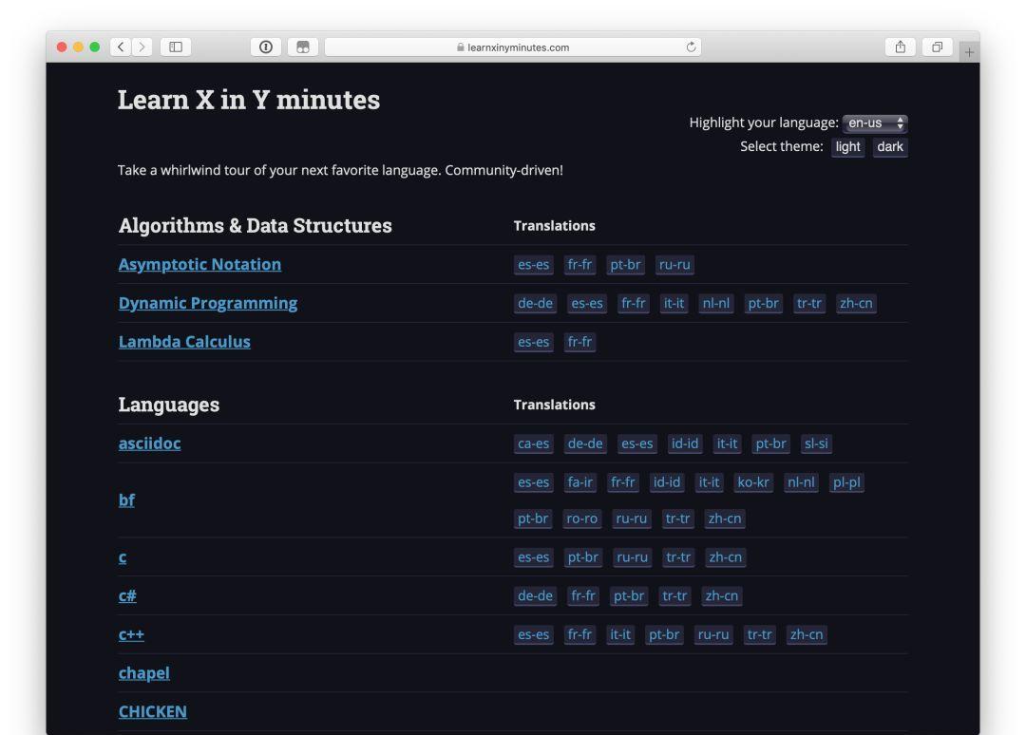Click the lock icon in address bar
Image resolution: width=1026 pixels, height=735 pixels.
click(x=461, y=47)
